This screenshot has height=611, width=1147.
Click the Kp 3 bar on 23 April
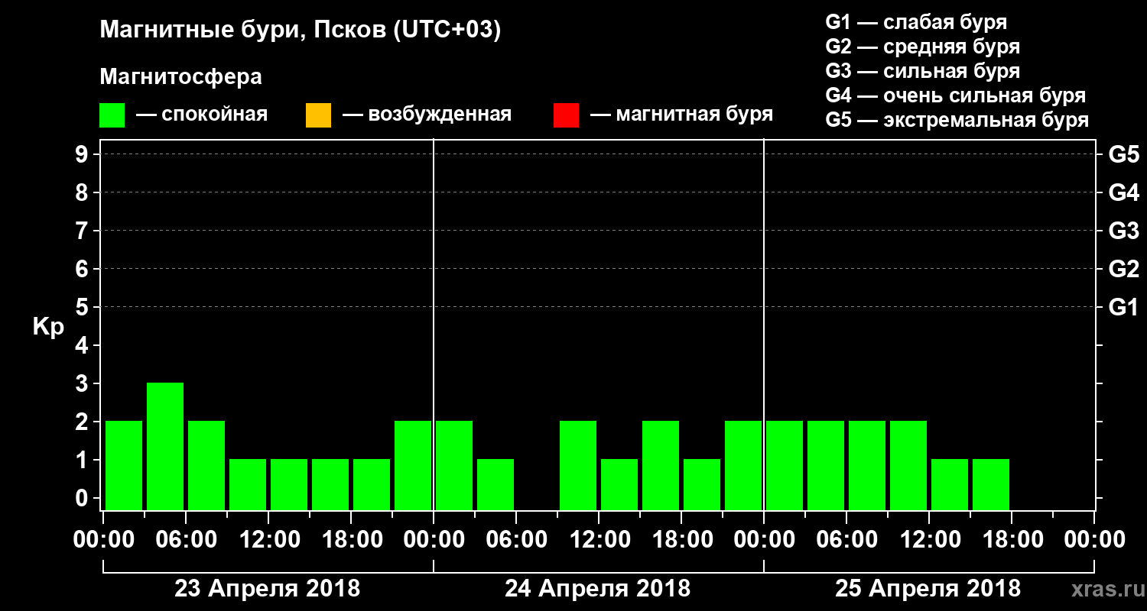pos(165,446)
